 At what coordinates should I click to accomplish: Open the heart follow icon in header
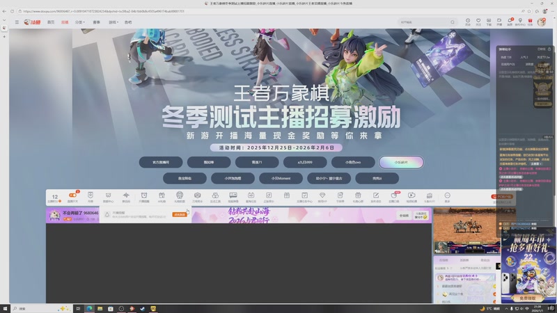click(478, 21)
